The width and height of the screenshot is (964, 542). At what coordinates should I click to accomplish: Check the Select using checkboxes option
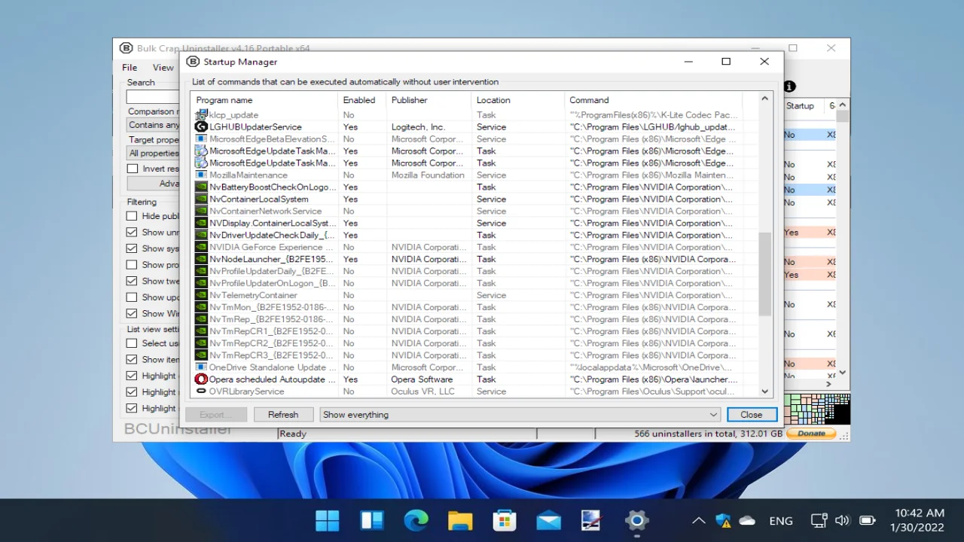pos(132,343)
